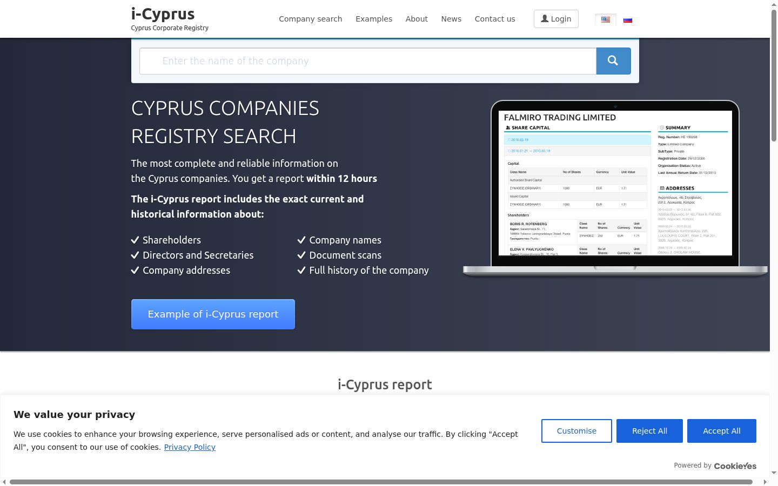Open the Examples menu item

(374, 19)
